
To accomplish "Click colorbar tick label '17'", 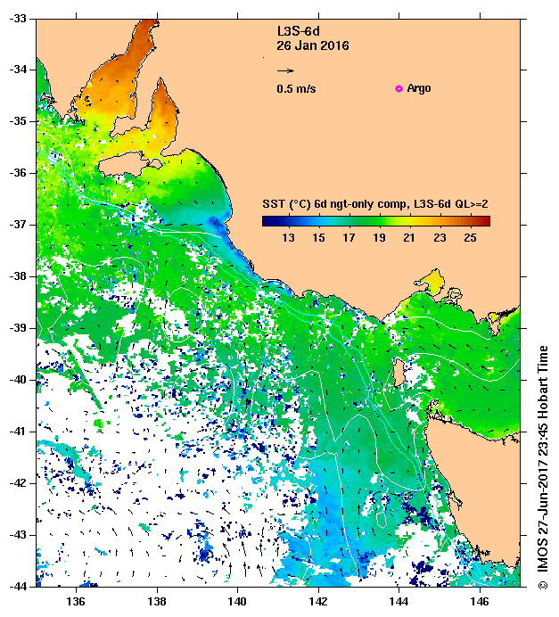I will tap(349, 238).
